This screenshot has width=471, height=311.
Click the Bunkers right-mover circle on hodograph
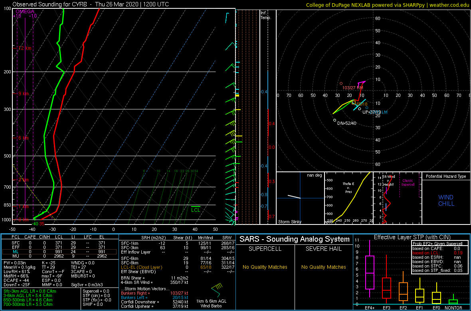pos(341,83)
